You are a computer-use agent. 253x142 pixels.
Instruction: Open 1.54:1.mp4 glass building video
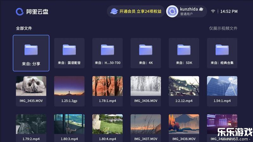(222, 86)
